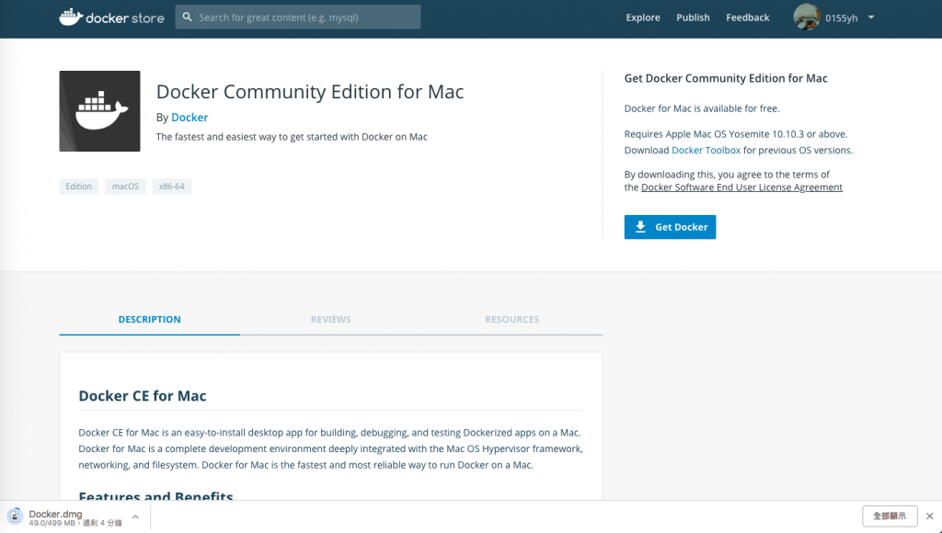Open the Docker Software End User License Agreement
942x533 pixels.
point(741,187)
